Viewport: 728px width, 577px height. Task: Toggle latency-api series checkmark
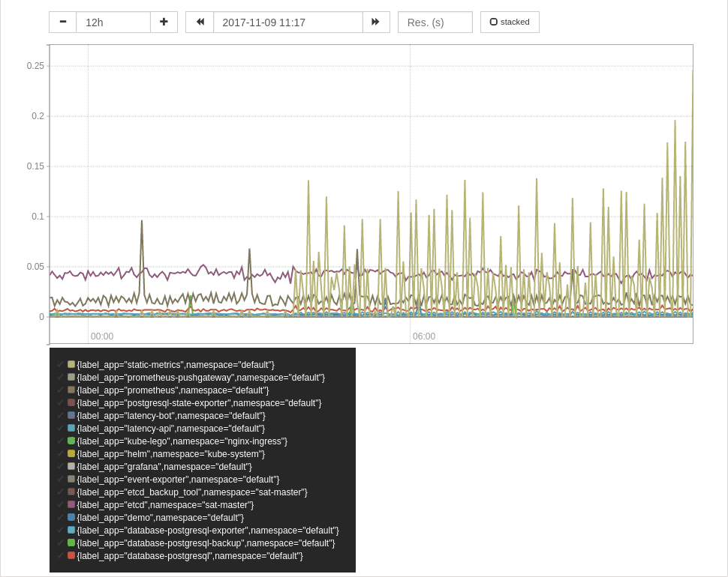point(60,428)
